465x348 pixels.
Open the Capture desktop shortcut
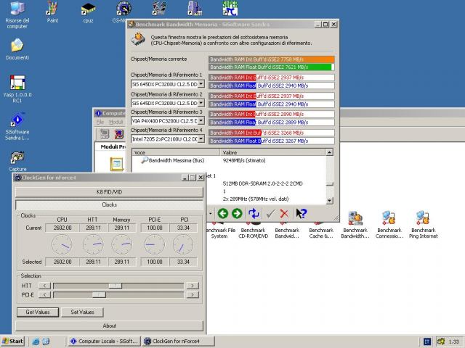(17, 161)
